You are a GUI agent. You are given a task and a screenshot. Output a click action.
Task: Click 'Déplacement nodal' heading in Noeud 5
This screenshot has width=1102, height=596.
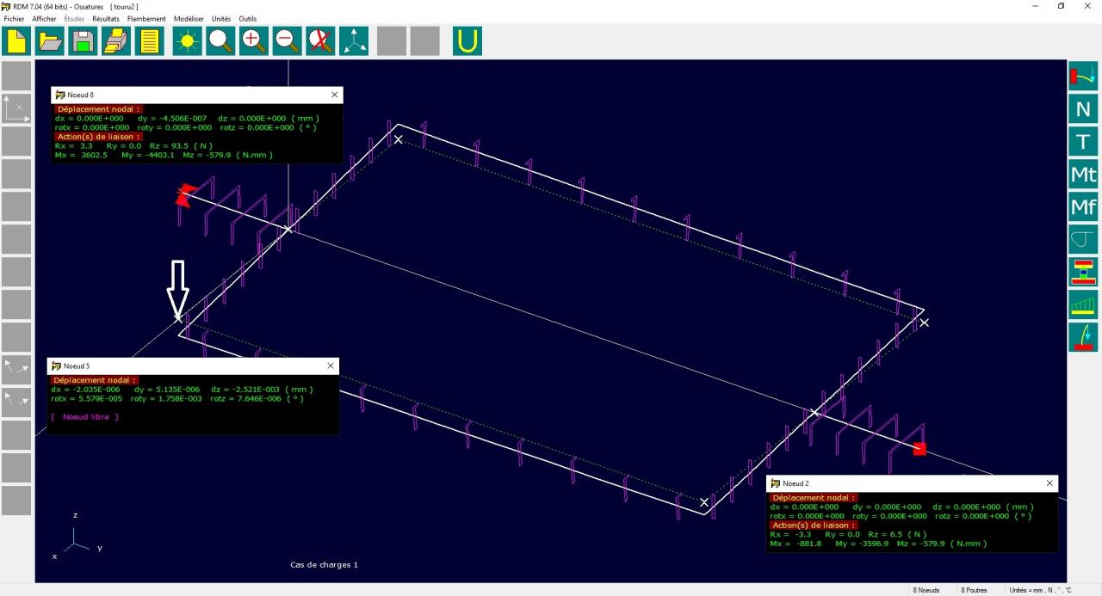pos(95,380)
